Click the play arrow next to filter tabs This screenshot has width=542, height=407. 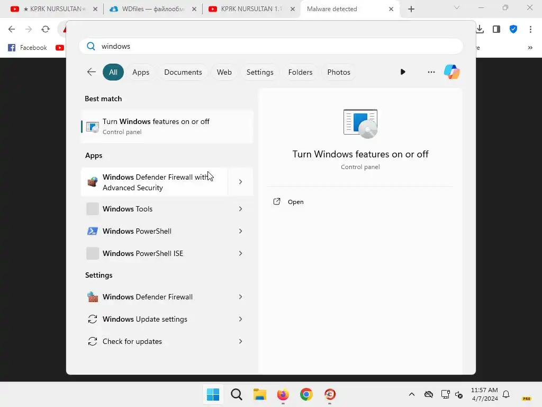coord(403,72)
